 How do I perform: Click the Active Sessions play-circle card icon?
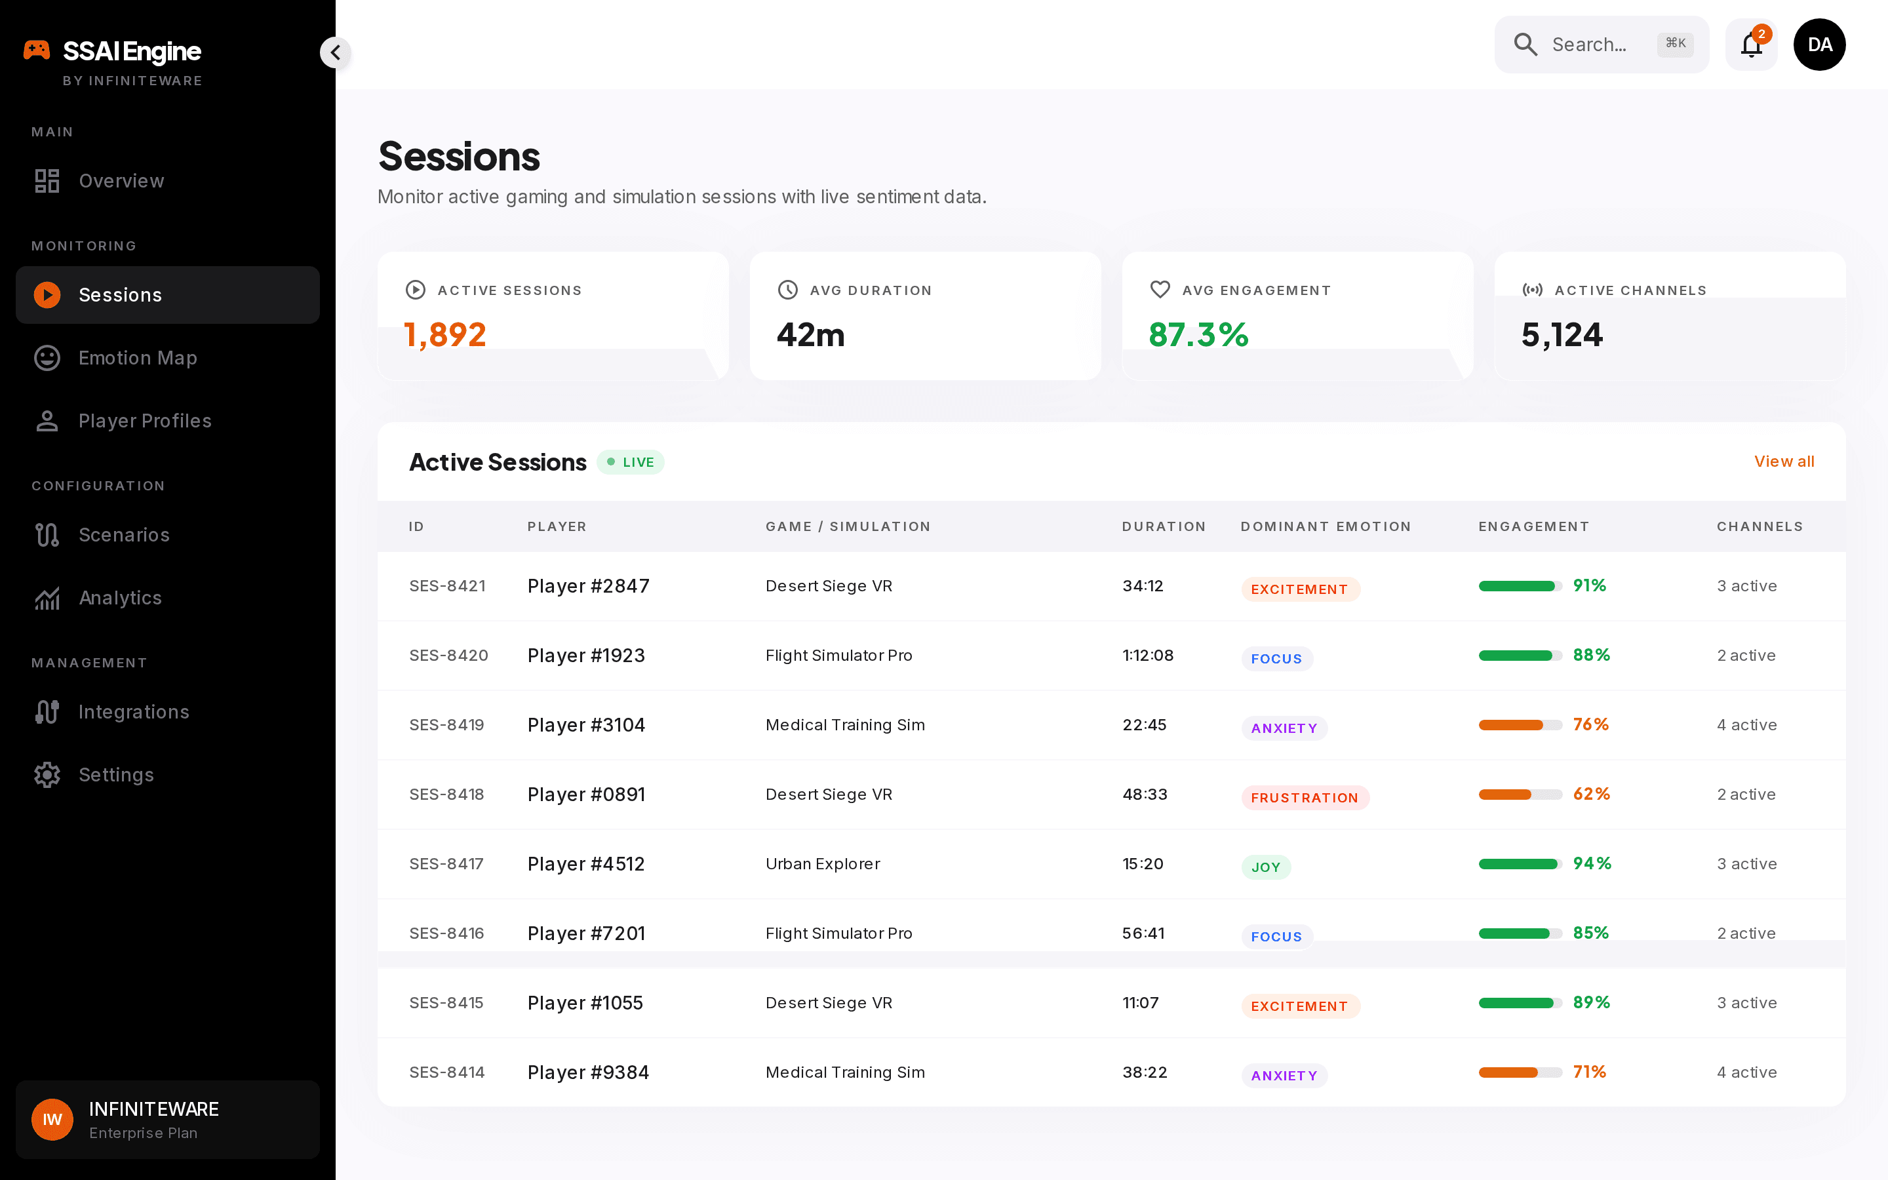[416, 290]
